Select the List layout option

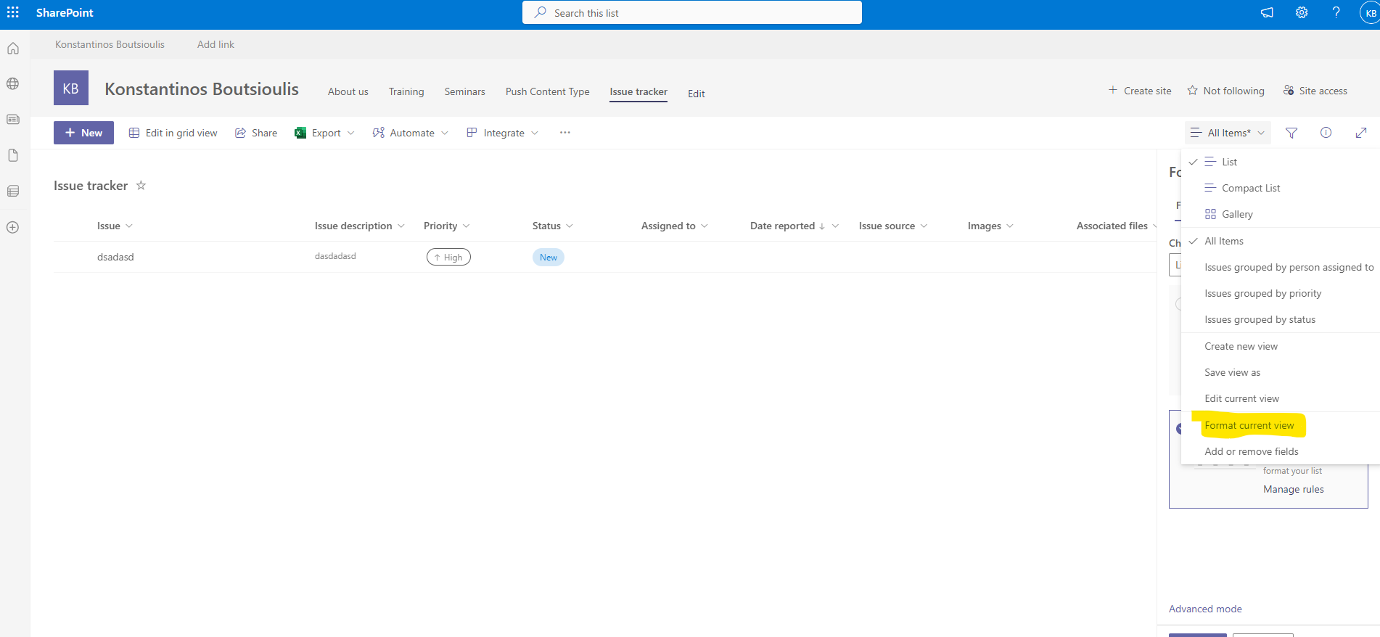pos(1281,162)
